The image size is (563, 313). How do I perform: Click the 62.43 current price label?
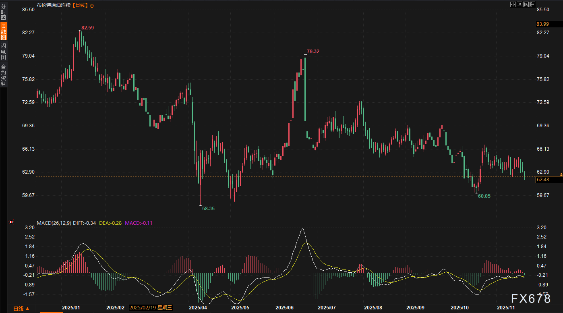[543, 180]
